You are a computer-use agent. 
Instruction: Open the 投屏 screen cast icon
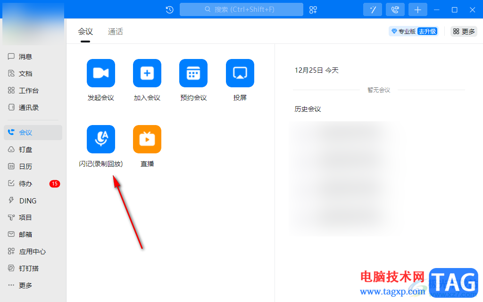pyautogui.click(x=240, y=73)
